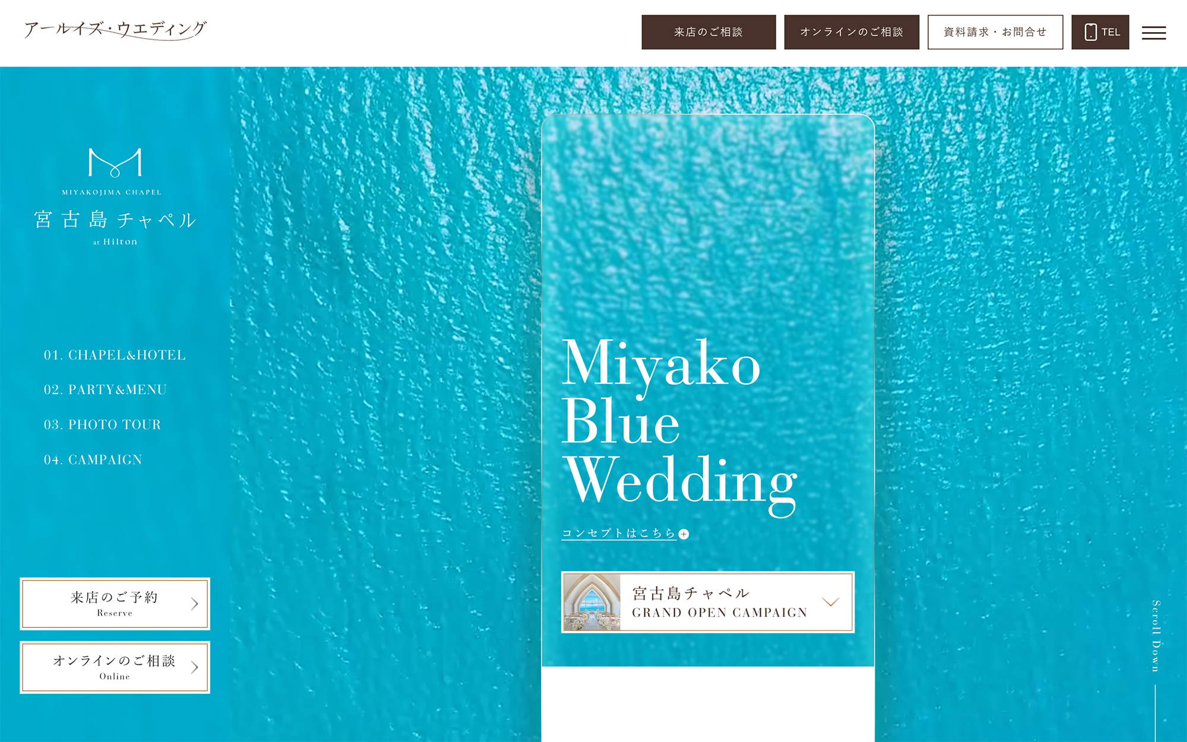Click the R's Wedding script logo

[x=115, y=30]
